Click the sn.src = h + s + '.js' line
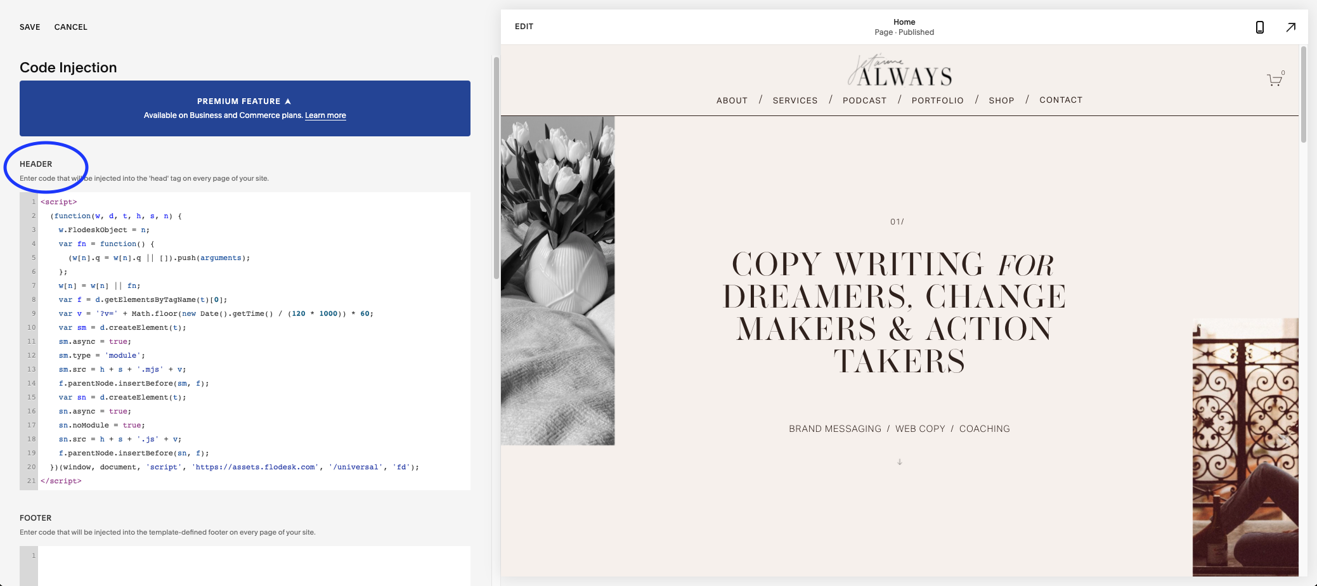 coord(120,439)
